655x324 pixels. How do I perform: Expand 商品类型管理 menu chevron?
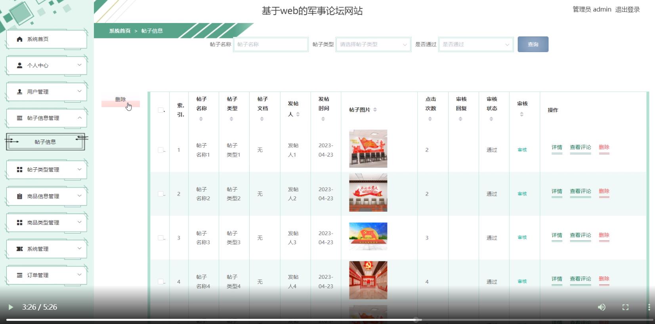[79, 222]
